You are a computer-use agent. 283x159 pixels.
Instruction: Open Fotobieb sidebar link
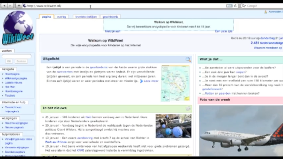point(10,96)
